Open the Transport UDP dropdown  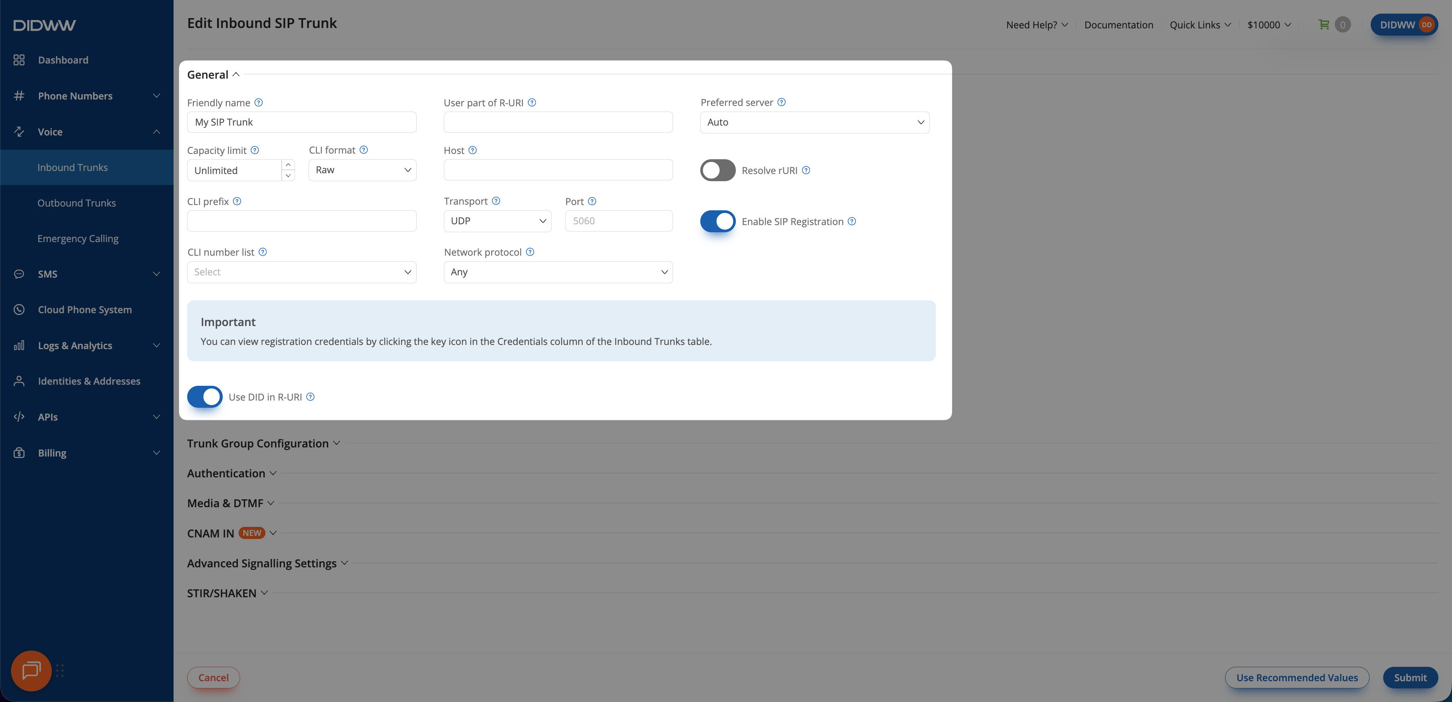[x=498, y=221]
